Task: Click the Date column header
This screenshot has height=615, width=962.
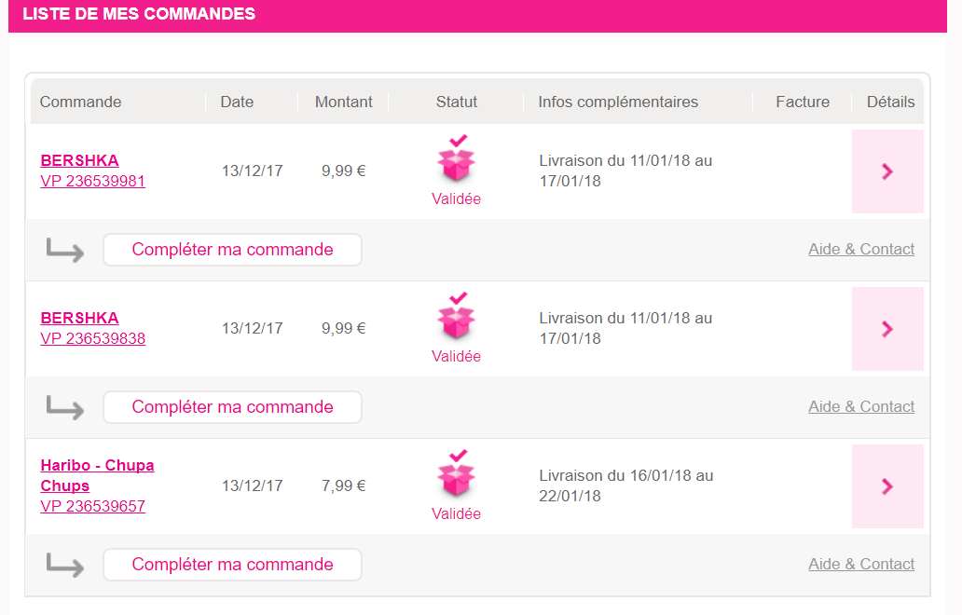Action: point(237,102)
